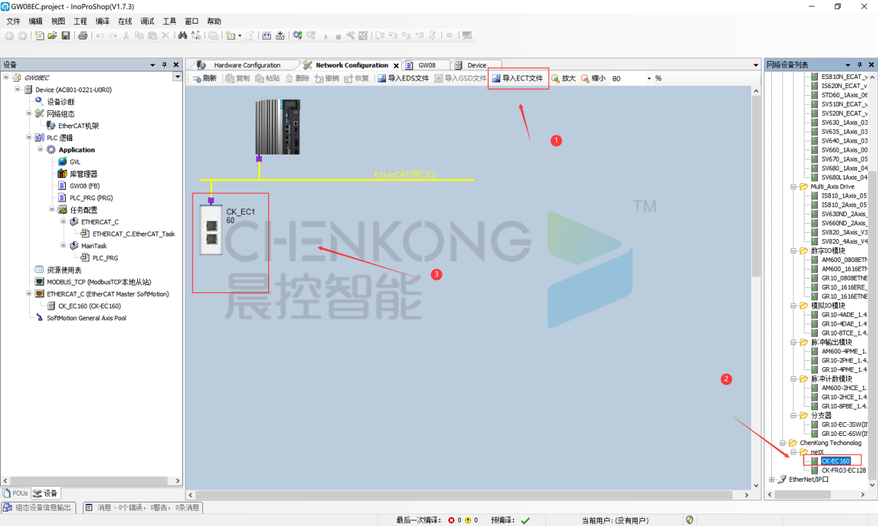
Task: Click the 放大 zoom in icon
Action: tap(556, 78)
